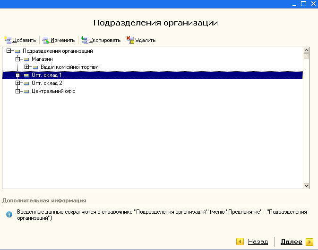Expand the Опт. склад 1 node
Image resolution: width=318 pixels, height=250 pixels.
(17, 75)
